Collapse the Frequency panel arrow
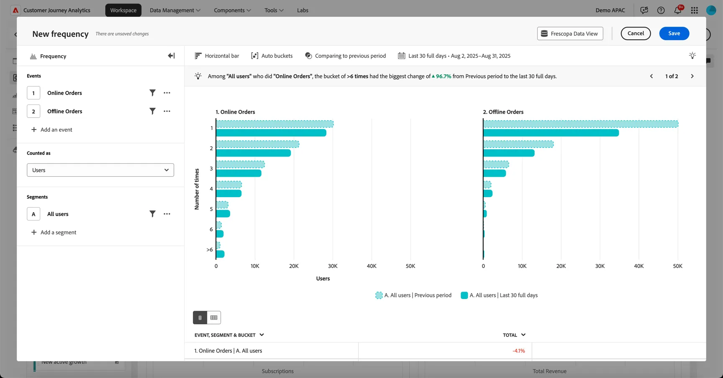This screenshot has width=723, height=378. tap(171, 56)
